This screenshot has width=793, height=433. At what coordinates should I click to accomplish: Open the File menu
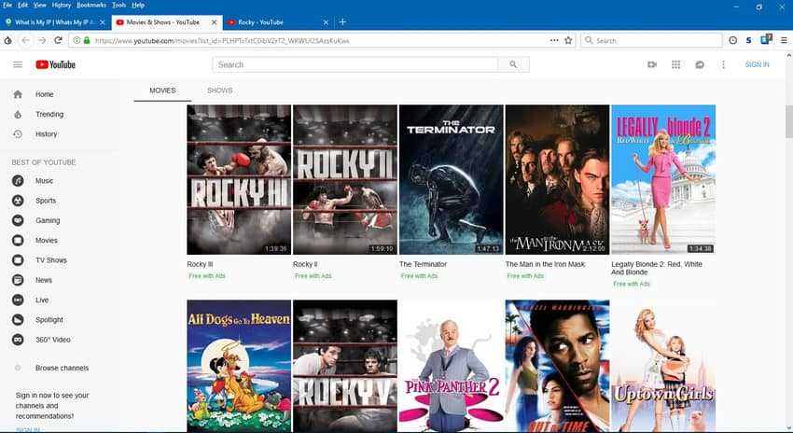7,5
